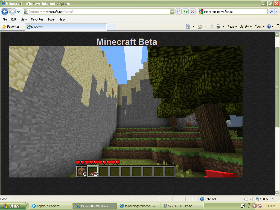The height and width of the screenshot is (210, 280).
Task: Click the Internet security zone in status bar
Action: pyautogui.click(x=208, y=199)
